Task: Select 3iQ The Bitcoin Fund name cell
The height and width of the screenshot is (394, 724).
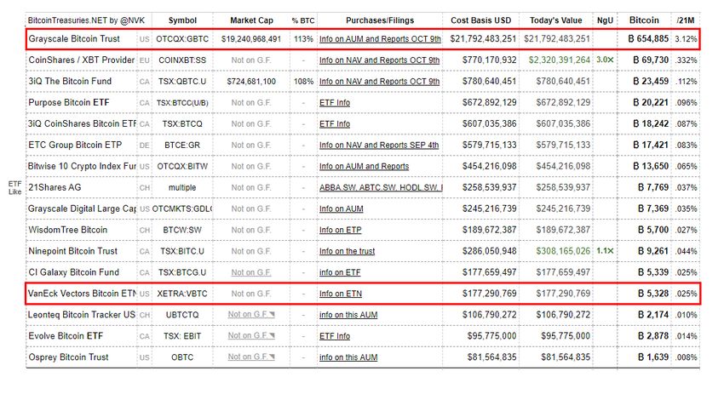Action: point(70,82)
